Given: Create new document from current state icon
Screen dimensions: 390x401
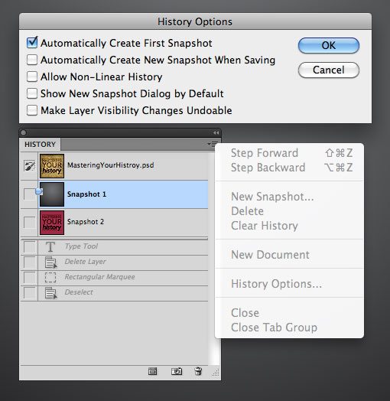Looking at the screenshot, I should click(x=153, y=371).
